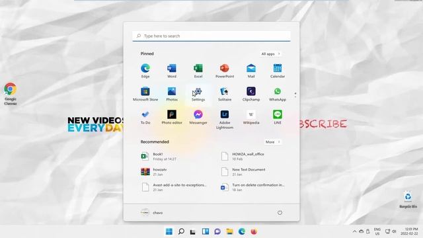Launch Edge from the taskbar
The width and height of the screenshot is (423, 238).
tap(242, 231)
